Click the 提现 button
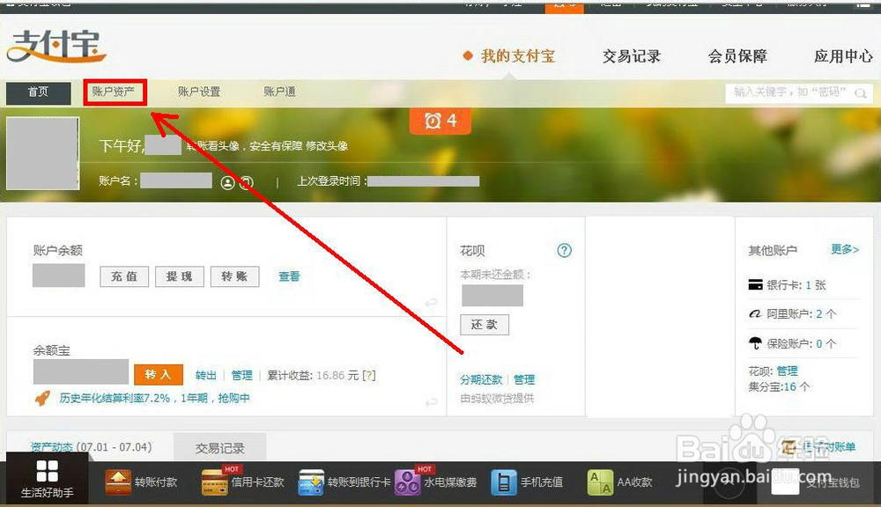This screenshot has width=881, height=507. (x=179, y=276)
